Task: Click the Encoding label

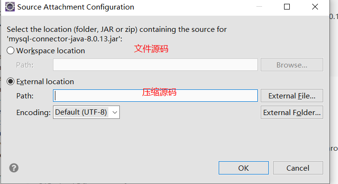Action: pyautogui.click(x=33, y=113)
